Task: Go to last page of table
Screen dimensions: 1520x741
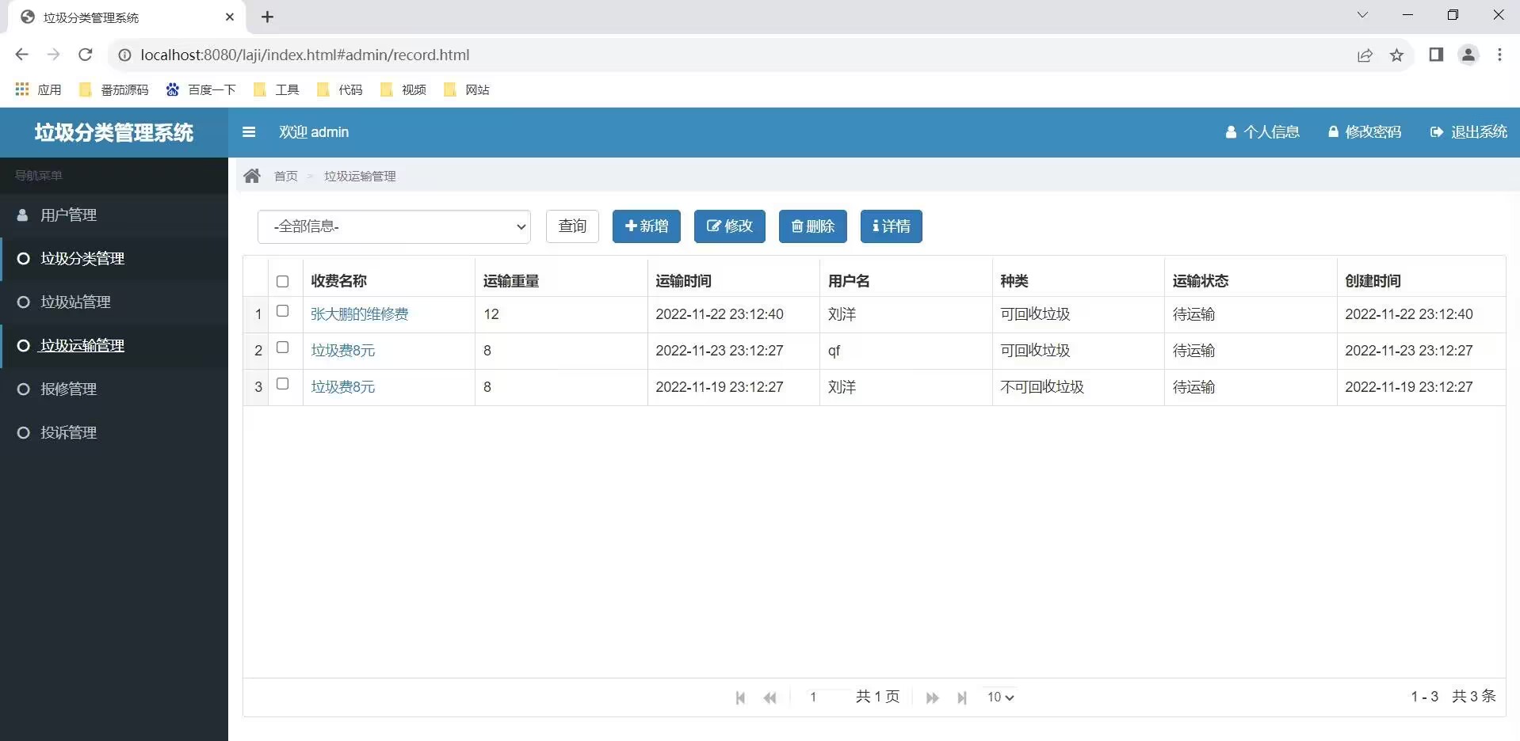Action: click(x=961, y=697)
